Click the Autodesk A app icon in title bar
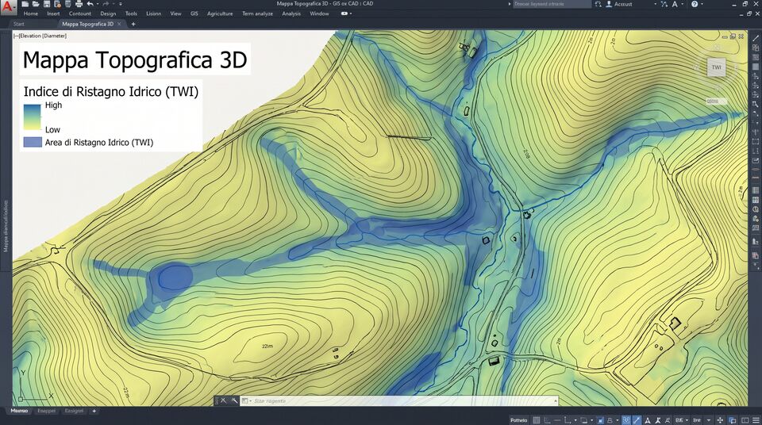This screenshot has height=425, width=762. click(675, 4)
